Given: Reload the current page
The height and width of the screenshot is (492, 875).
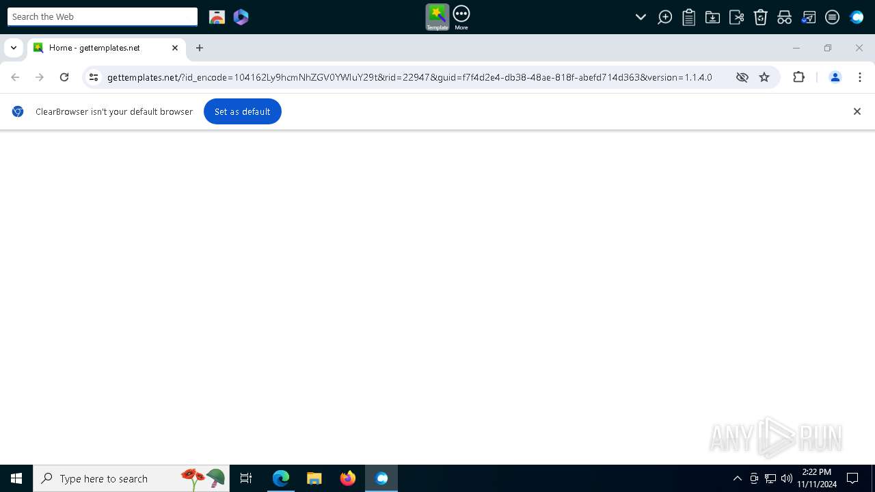Looking at the screenshot, I should point(64,77).
